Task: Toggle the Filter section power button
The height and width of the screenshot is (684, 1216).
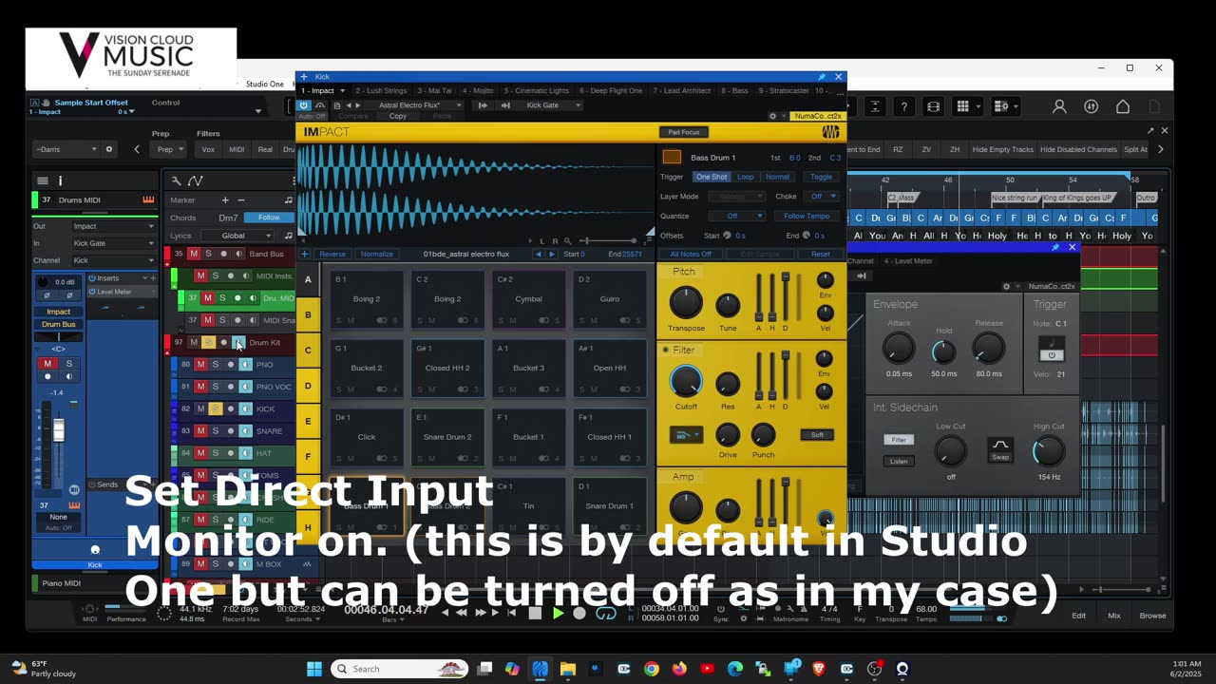Action: click(x=666, y=350)
